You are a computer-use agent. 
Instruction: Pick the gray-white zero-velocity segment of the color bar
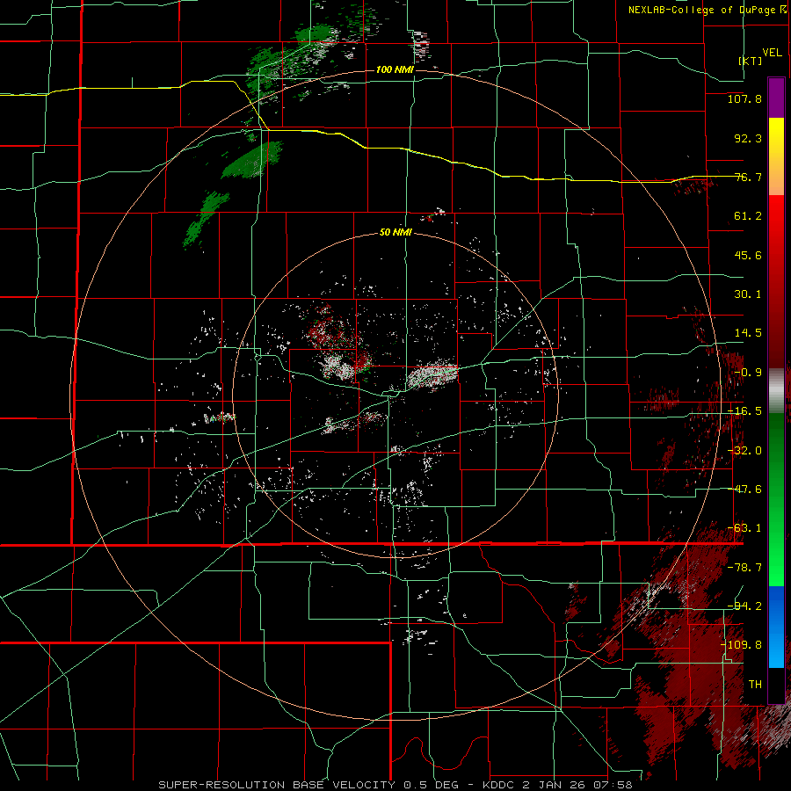pos(776,391)
